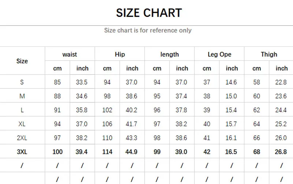
Task: Select the Thigh column header
Action: click(269, 55)
